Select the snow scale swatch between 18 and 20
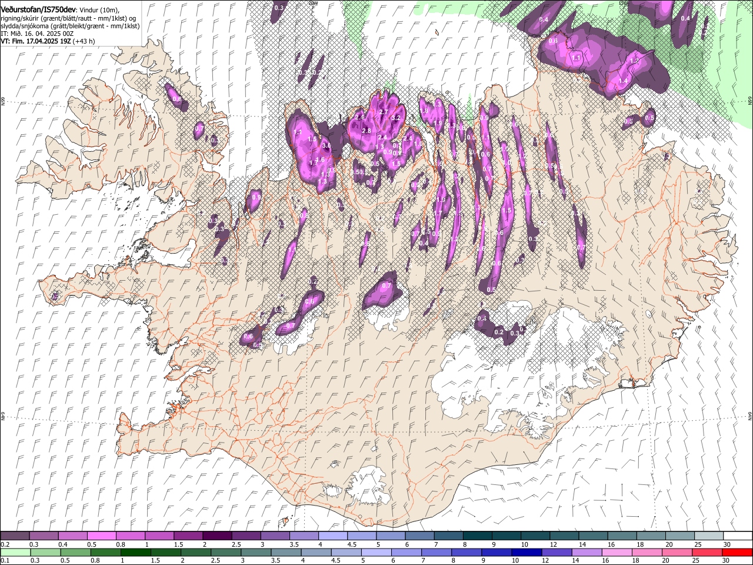Image resolution: width=753 pixels, height=565 pixels. point(649,536)
